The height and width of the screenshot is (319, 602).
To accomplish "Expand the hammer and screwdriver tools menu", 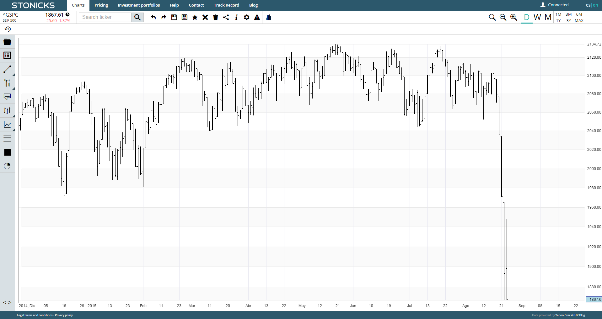I will (x=7, y=83).
